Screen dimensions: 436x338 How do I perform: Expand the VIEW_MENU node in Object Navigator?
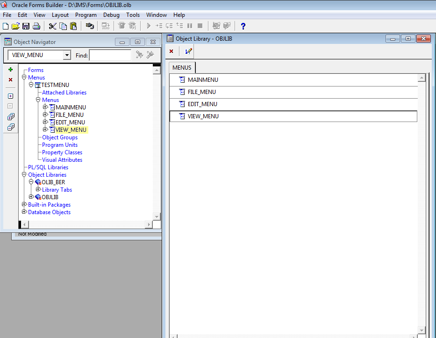coord(45,129)
